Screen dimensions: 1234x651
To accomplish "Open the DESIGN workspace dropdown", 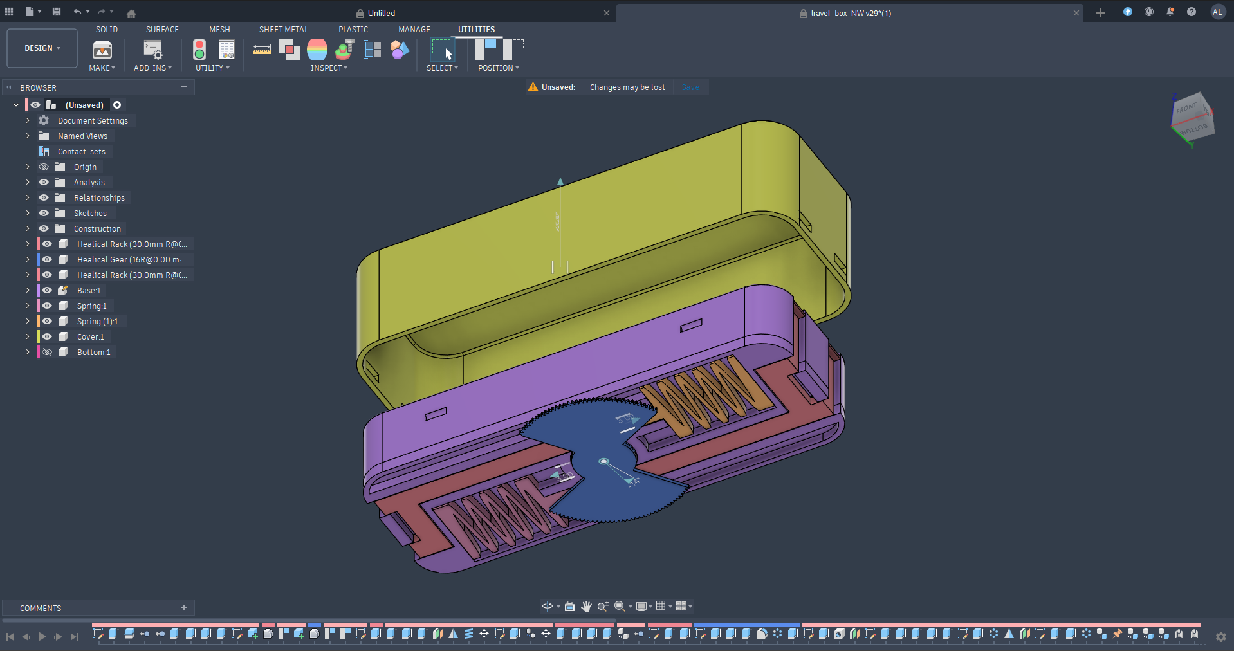I will pos(41,48).
